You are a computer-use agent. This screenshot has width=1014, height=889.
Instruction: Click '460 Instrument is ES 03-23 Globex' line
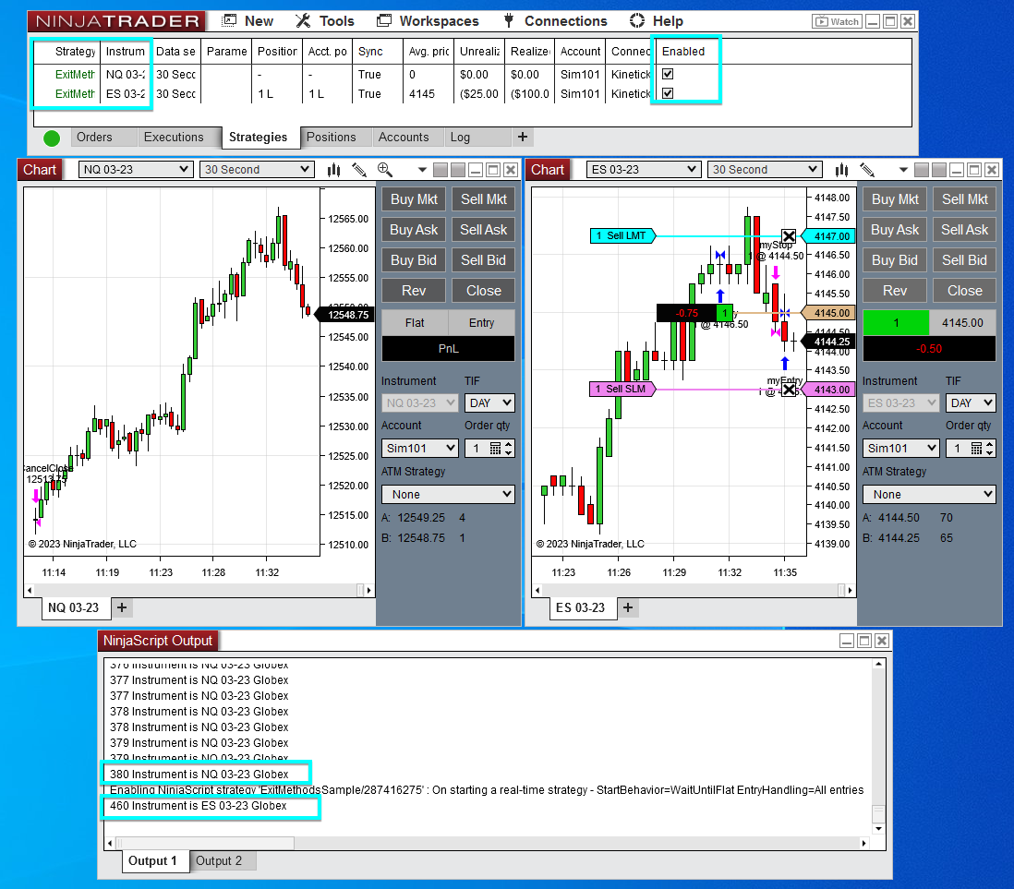pos(198,806)
